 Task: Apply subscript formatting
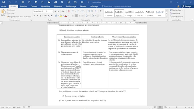pyautogui.click(x=48, y=16)
